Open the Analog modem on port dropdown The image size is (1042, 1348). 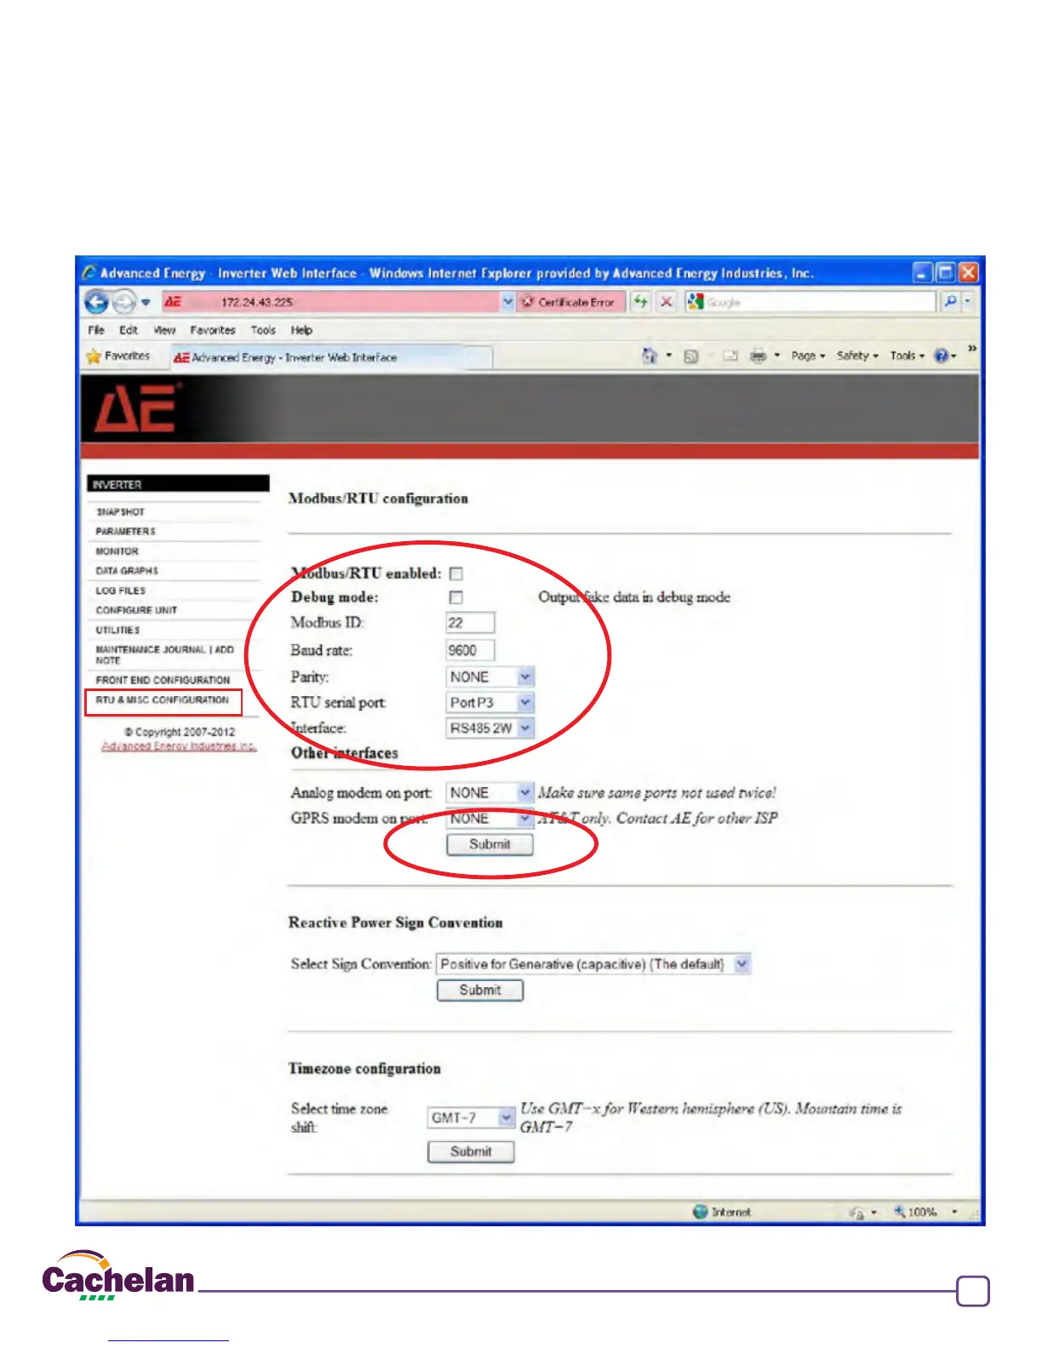(x=490, y=793)
